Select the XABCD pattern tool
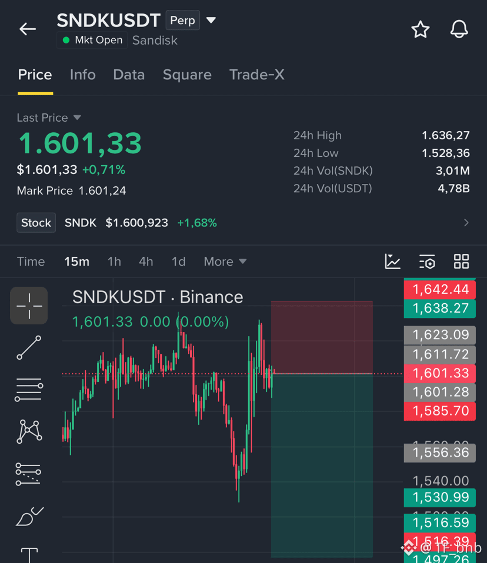 pyautogui.click(x=29, y=431)
